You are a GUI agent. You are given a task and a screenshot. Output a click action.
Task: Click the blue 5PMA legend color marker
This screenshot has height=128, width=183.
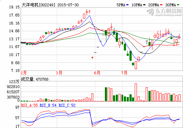coord(127,5)
